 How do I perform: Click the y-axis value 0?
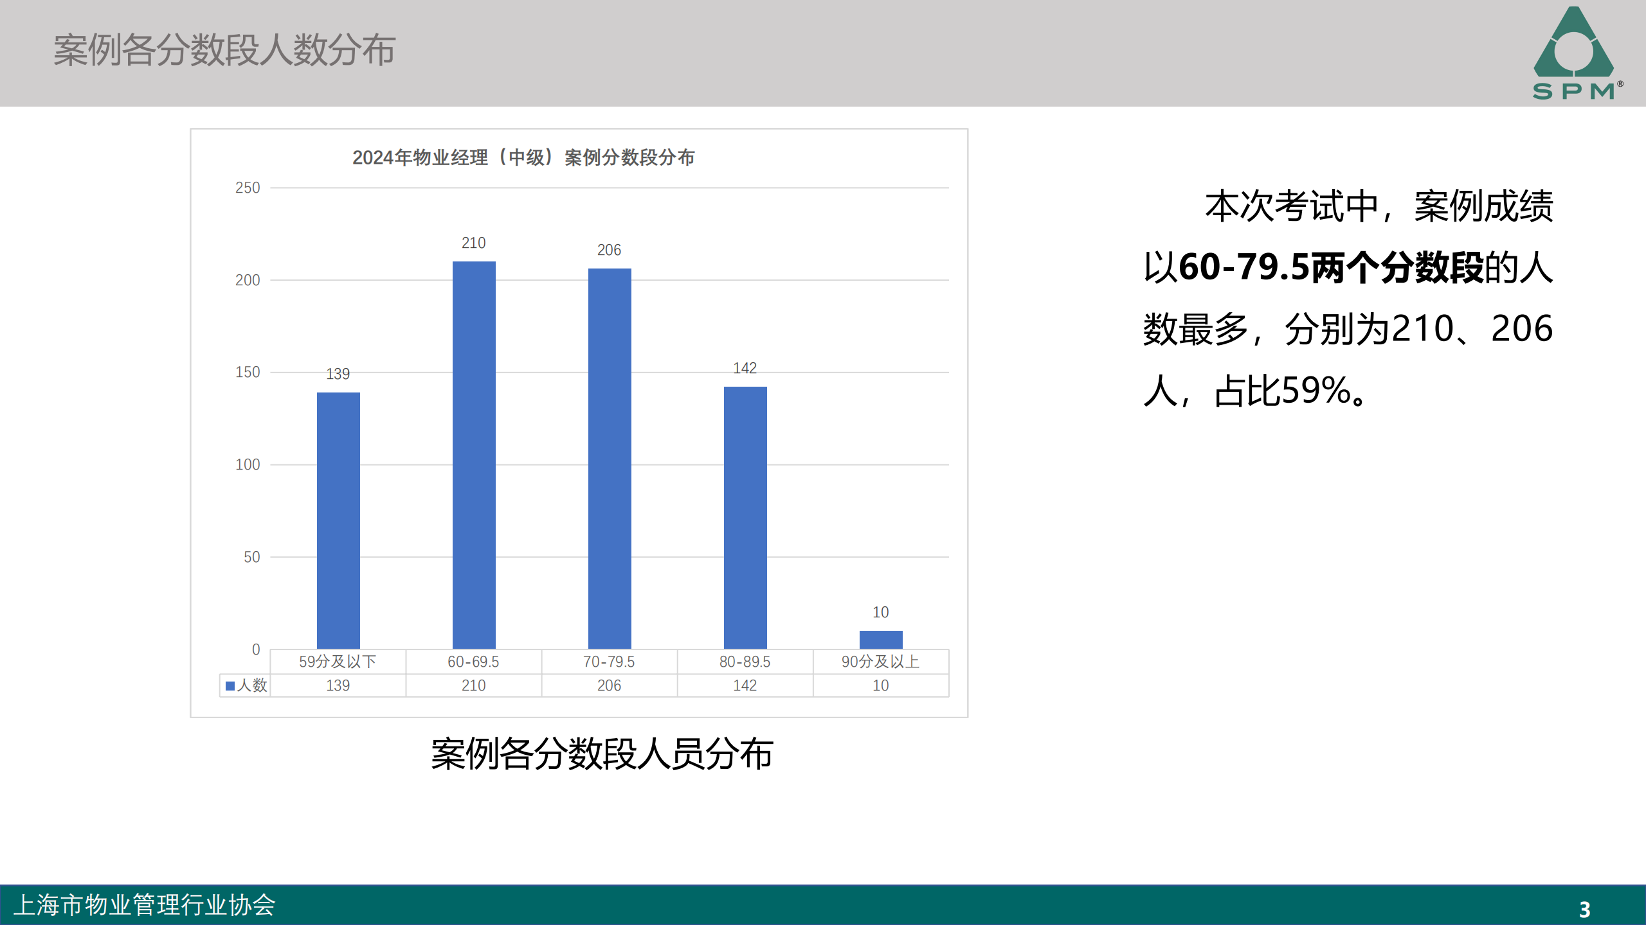point(256,649)
